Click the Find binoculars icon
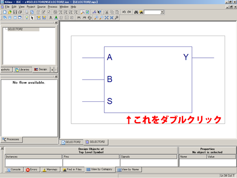The image size is (237, 178). 136,12
